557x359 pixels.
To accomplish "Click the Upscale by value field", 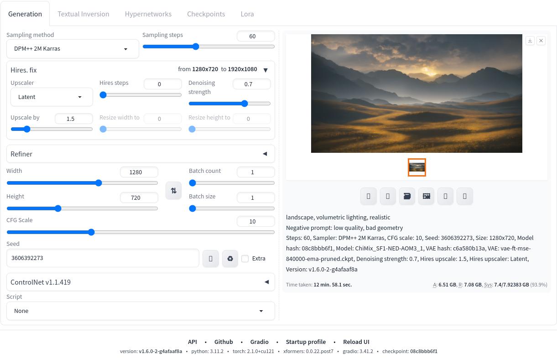I will [x=73, y=119].
